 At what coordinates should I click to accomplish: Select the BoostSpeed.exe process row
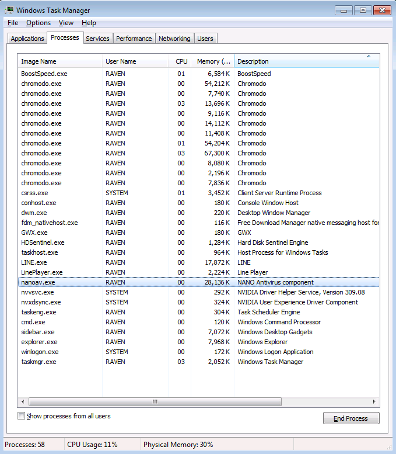point(44,74)
